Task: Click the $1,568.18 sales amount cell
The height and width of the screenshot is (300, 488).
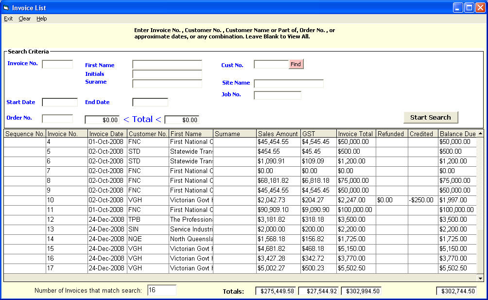Action: point(279,239)
